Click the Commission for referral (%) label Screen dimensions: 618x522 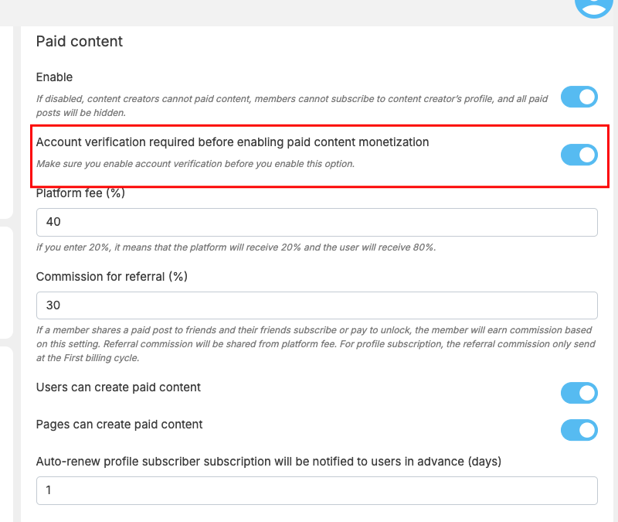pos(111,277)
